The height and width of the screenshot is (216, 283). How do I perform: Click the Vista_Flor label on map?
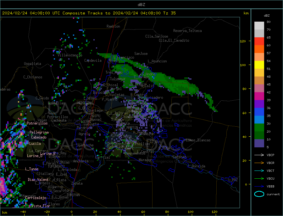[x=41, y=206]
